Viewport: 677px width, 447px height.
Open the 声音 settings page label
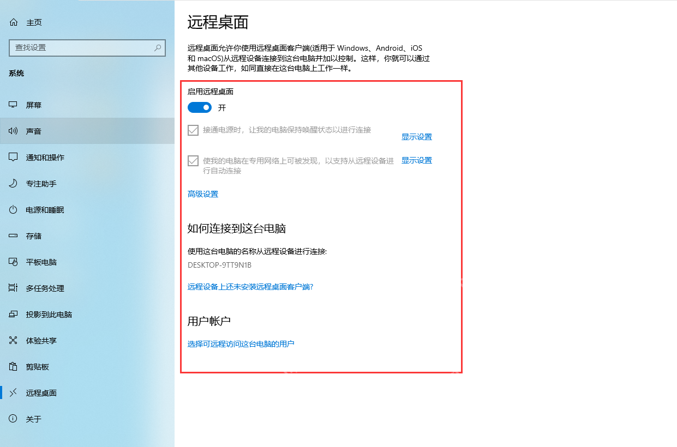click(34, 131)
